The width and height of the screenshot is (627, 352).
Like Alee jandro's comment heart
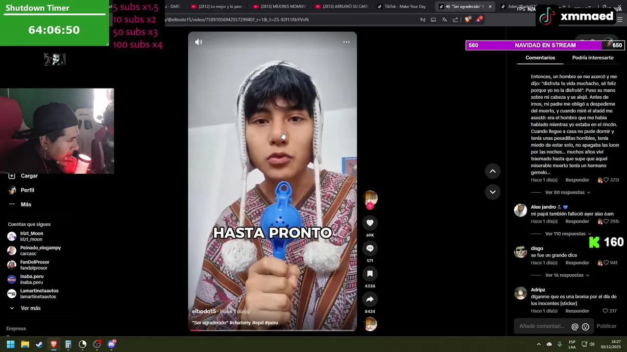[x=606, y=221]
